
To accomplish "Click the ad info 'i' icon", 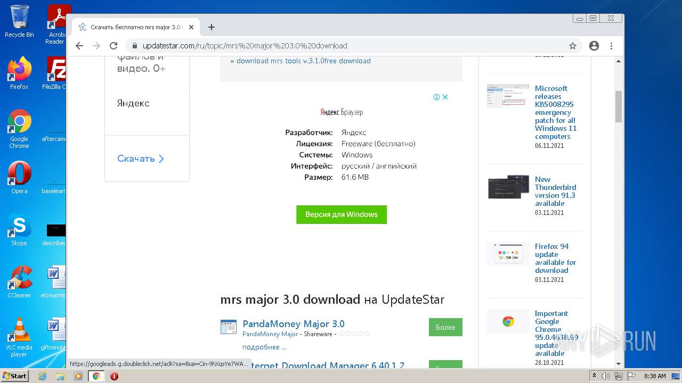I will tap(436, 97).
